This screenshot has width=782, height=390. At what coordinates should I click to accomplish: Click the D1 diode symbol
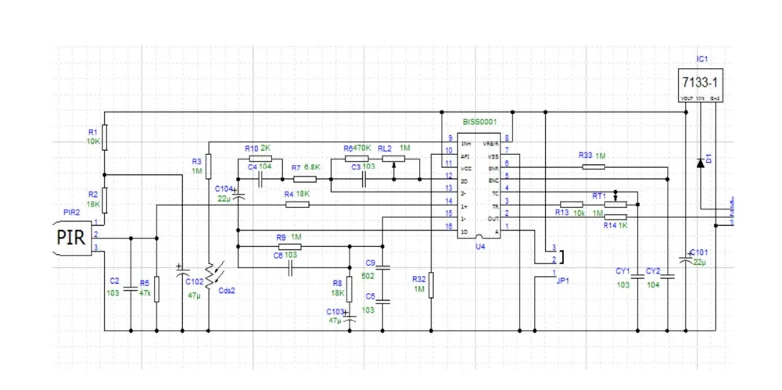700,163
